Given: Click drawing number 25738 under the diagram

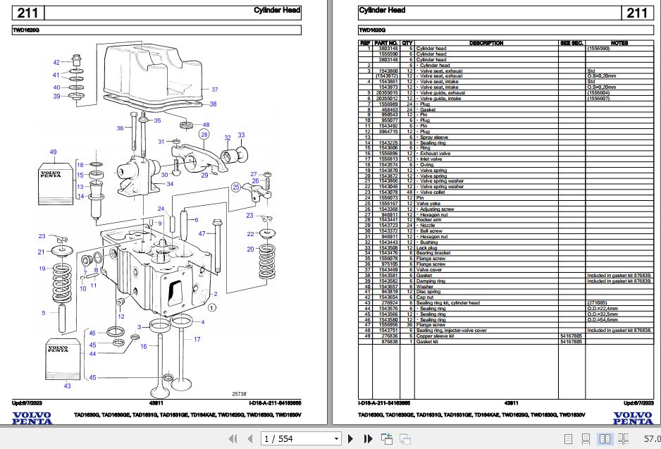Looking at the screenshot, I should [239, 394].
